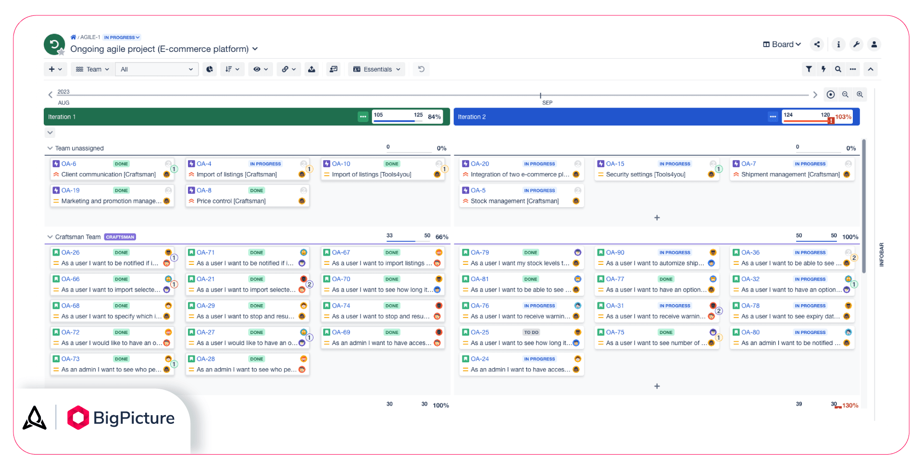Screen dimensions: 923x470
Task: Click the home breadcrumb icon
Action: click(x=73, y=37)
